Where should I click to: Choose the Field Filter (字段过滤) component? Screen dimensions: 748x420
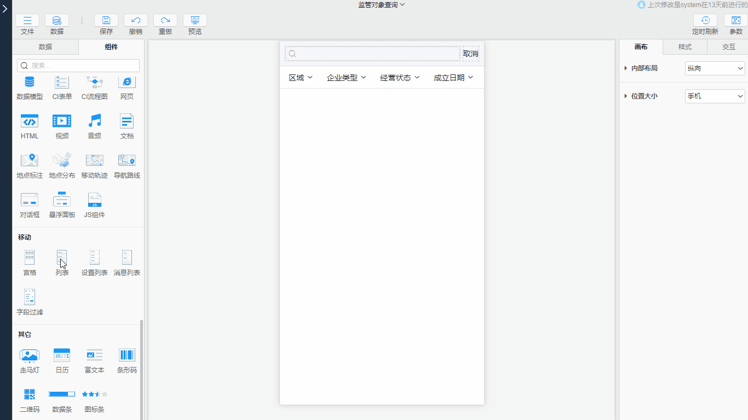point(30,297)
